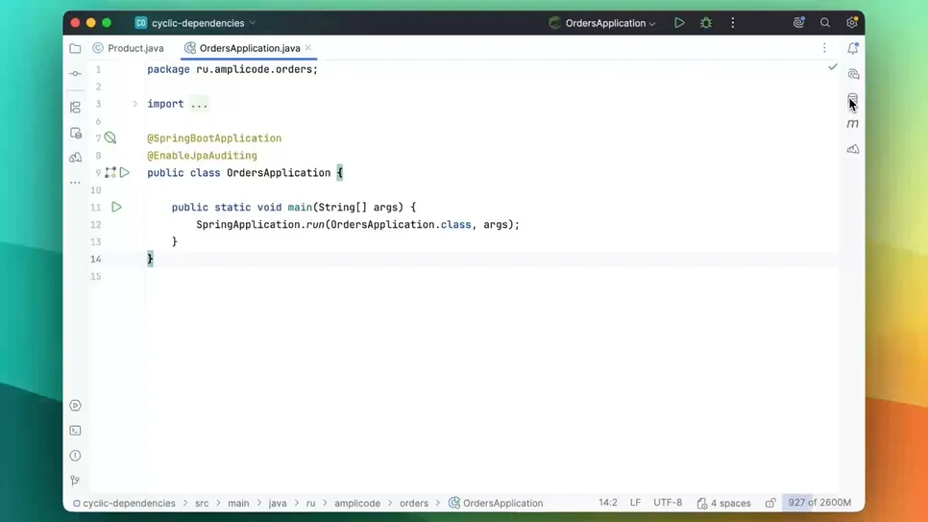Image resolution: width=928 pixels, height=522 pixels.
Task: Open the Maven tool window
Action: click(x=852, y=124)
